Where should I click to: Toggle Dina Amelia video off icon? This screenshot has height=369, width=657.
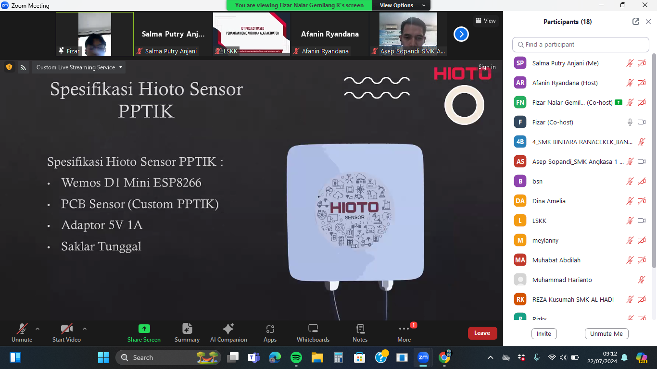click(642, 201)
